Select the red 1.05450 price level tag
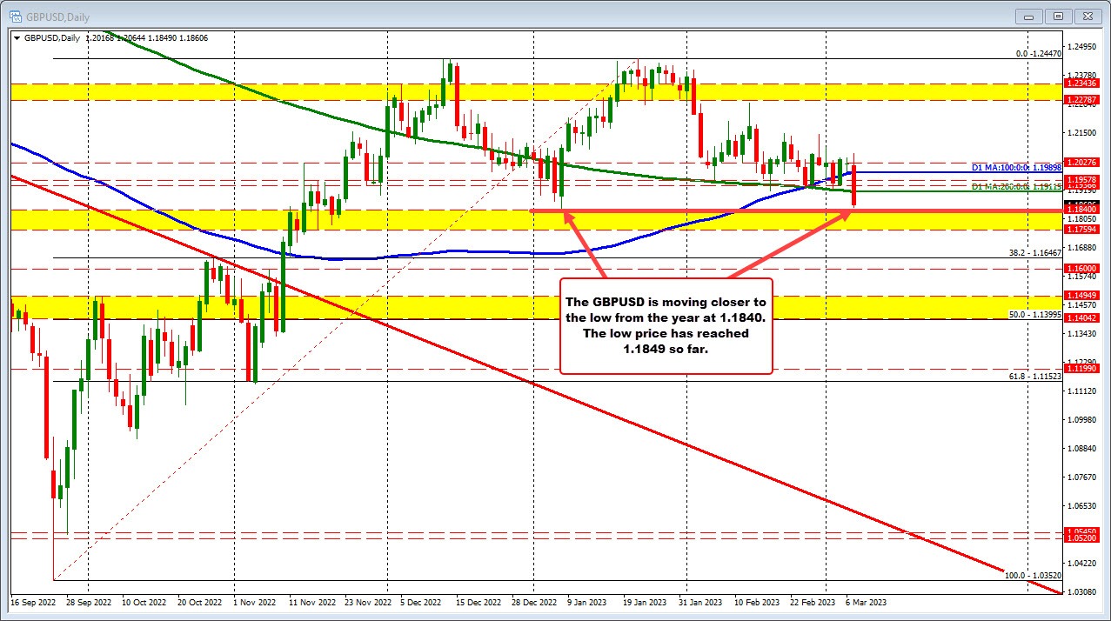1111x621 pixels. pyautogui.click(x=1083, y=531)
